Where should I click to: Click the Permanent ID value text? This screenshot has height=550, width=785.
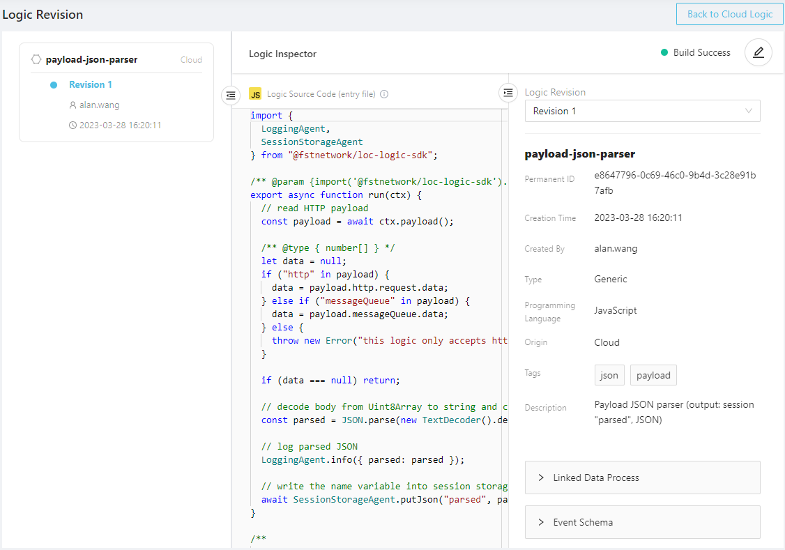[x=674, y=183]
